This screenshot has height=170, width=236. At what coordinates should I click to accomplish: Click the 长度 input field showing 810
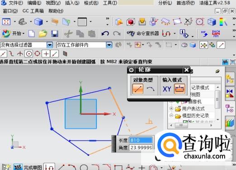(x=141, y=140)
